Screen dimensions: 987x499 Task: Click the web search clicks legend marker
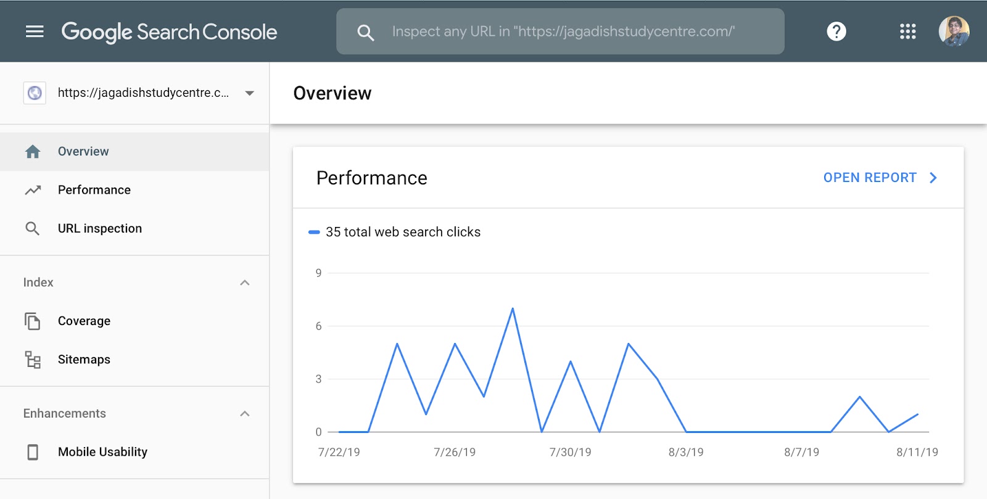(314, 233)
